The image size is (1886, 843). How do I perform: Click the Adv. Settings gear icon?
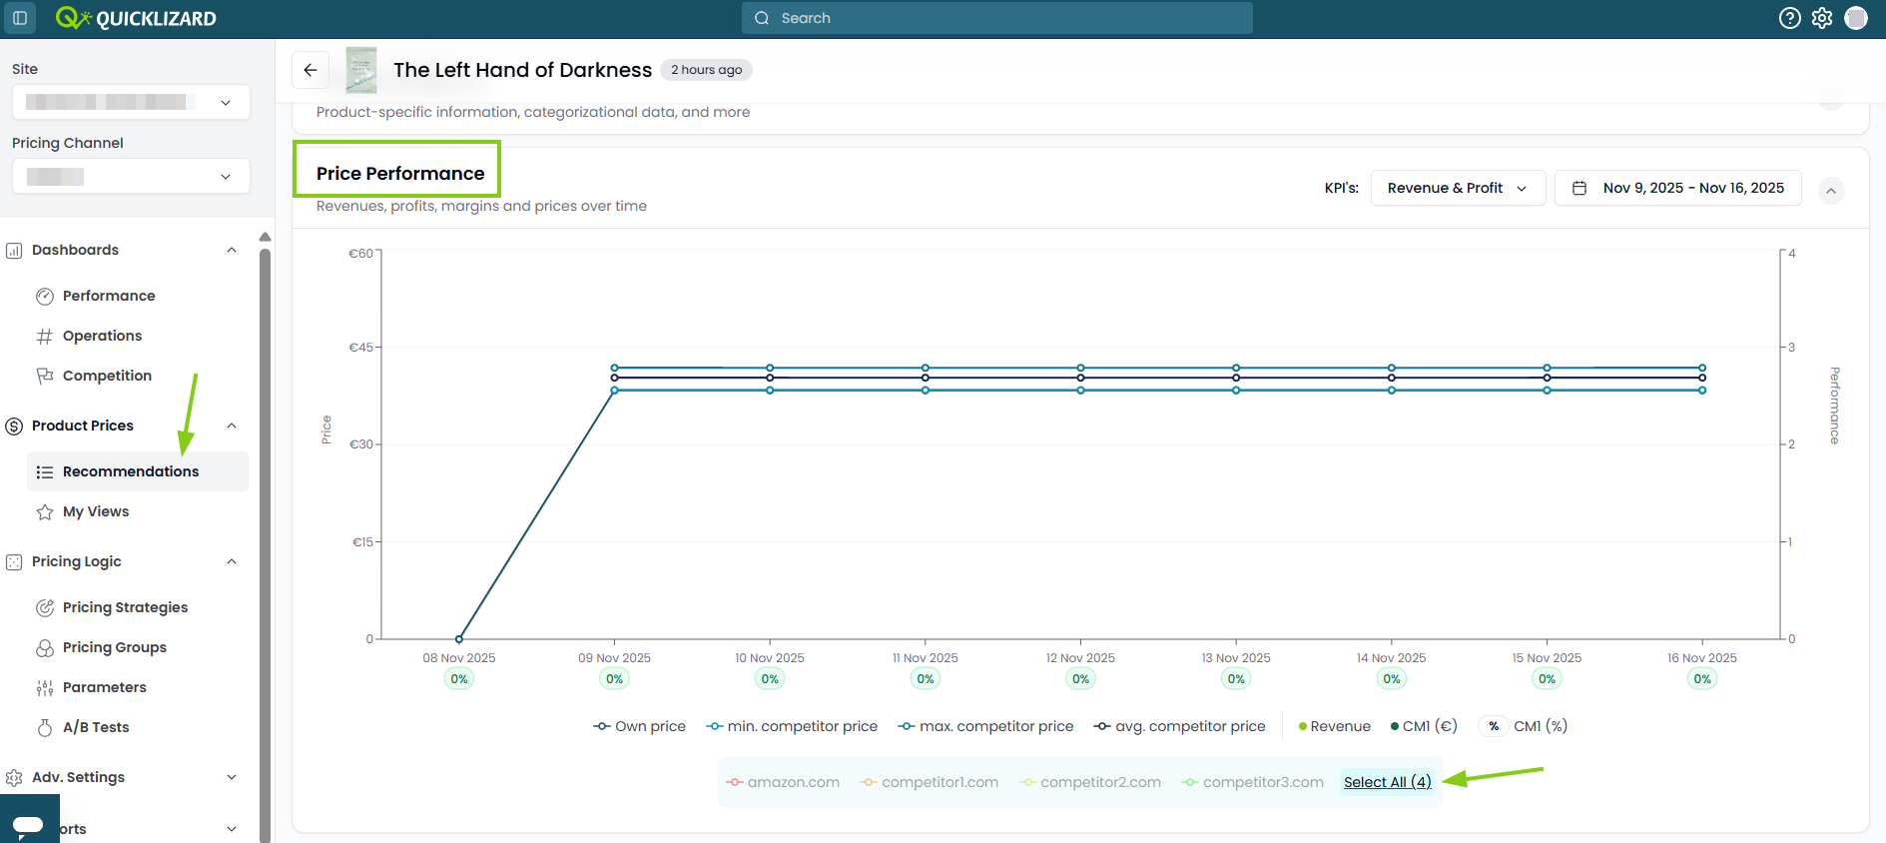(x=14, y=777)
